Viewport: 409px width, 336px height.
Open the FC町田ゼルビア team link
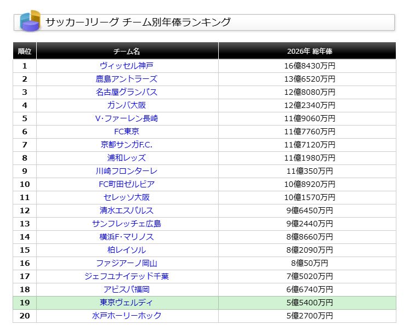[x=127, y=184]
